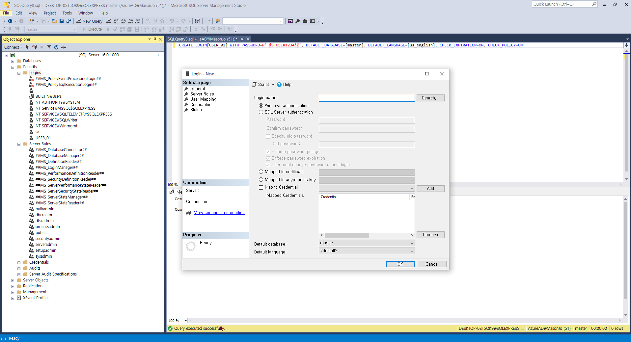Screen dimensions: 631x342
Task: Check the Map to Credential checkbox
Action: 261,187
